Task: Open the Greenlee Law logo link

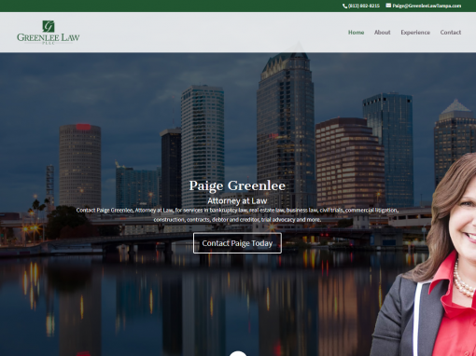Action: pos(49,33)
